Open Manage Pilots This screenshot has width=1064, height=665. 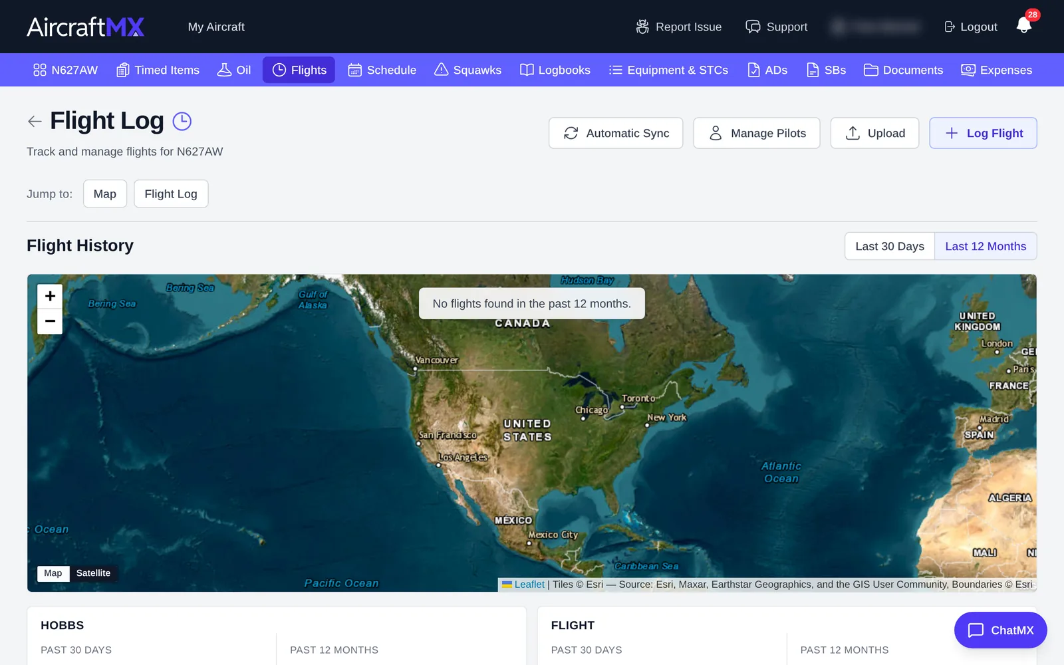[x=757, y=133]
